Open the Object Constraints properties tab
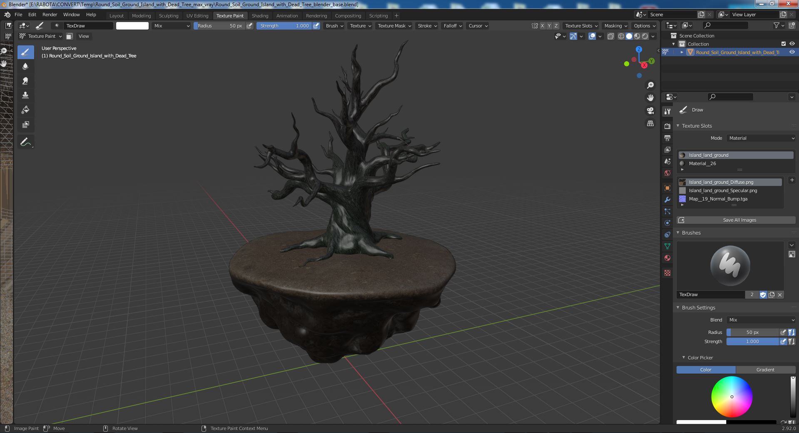Screen dimensions: 799x433 667,235
